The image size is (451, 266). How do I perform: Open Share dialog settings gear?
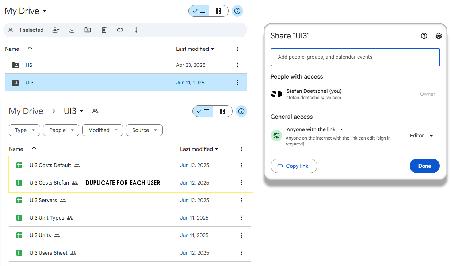439,36
